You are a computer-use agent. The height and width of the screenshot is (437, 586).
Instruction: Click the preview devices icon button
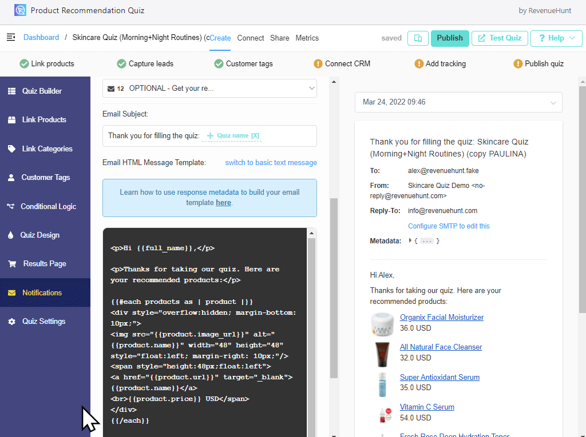[x=418, y=38]
